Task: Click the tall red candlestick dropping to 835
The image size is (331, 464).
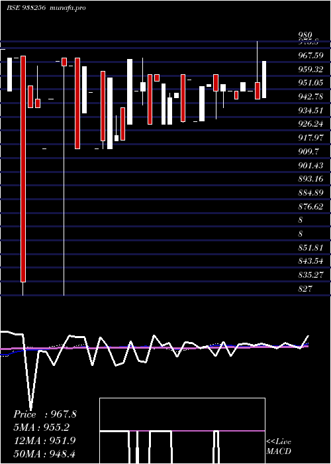Action: [x=23, y=168]
